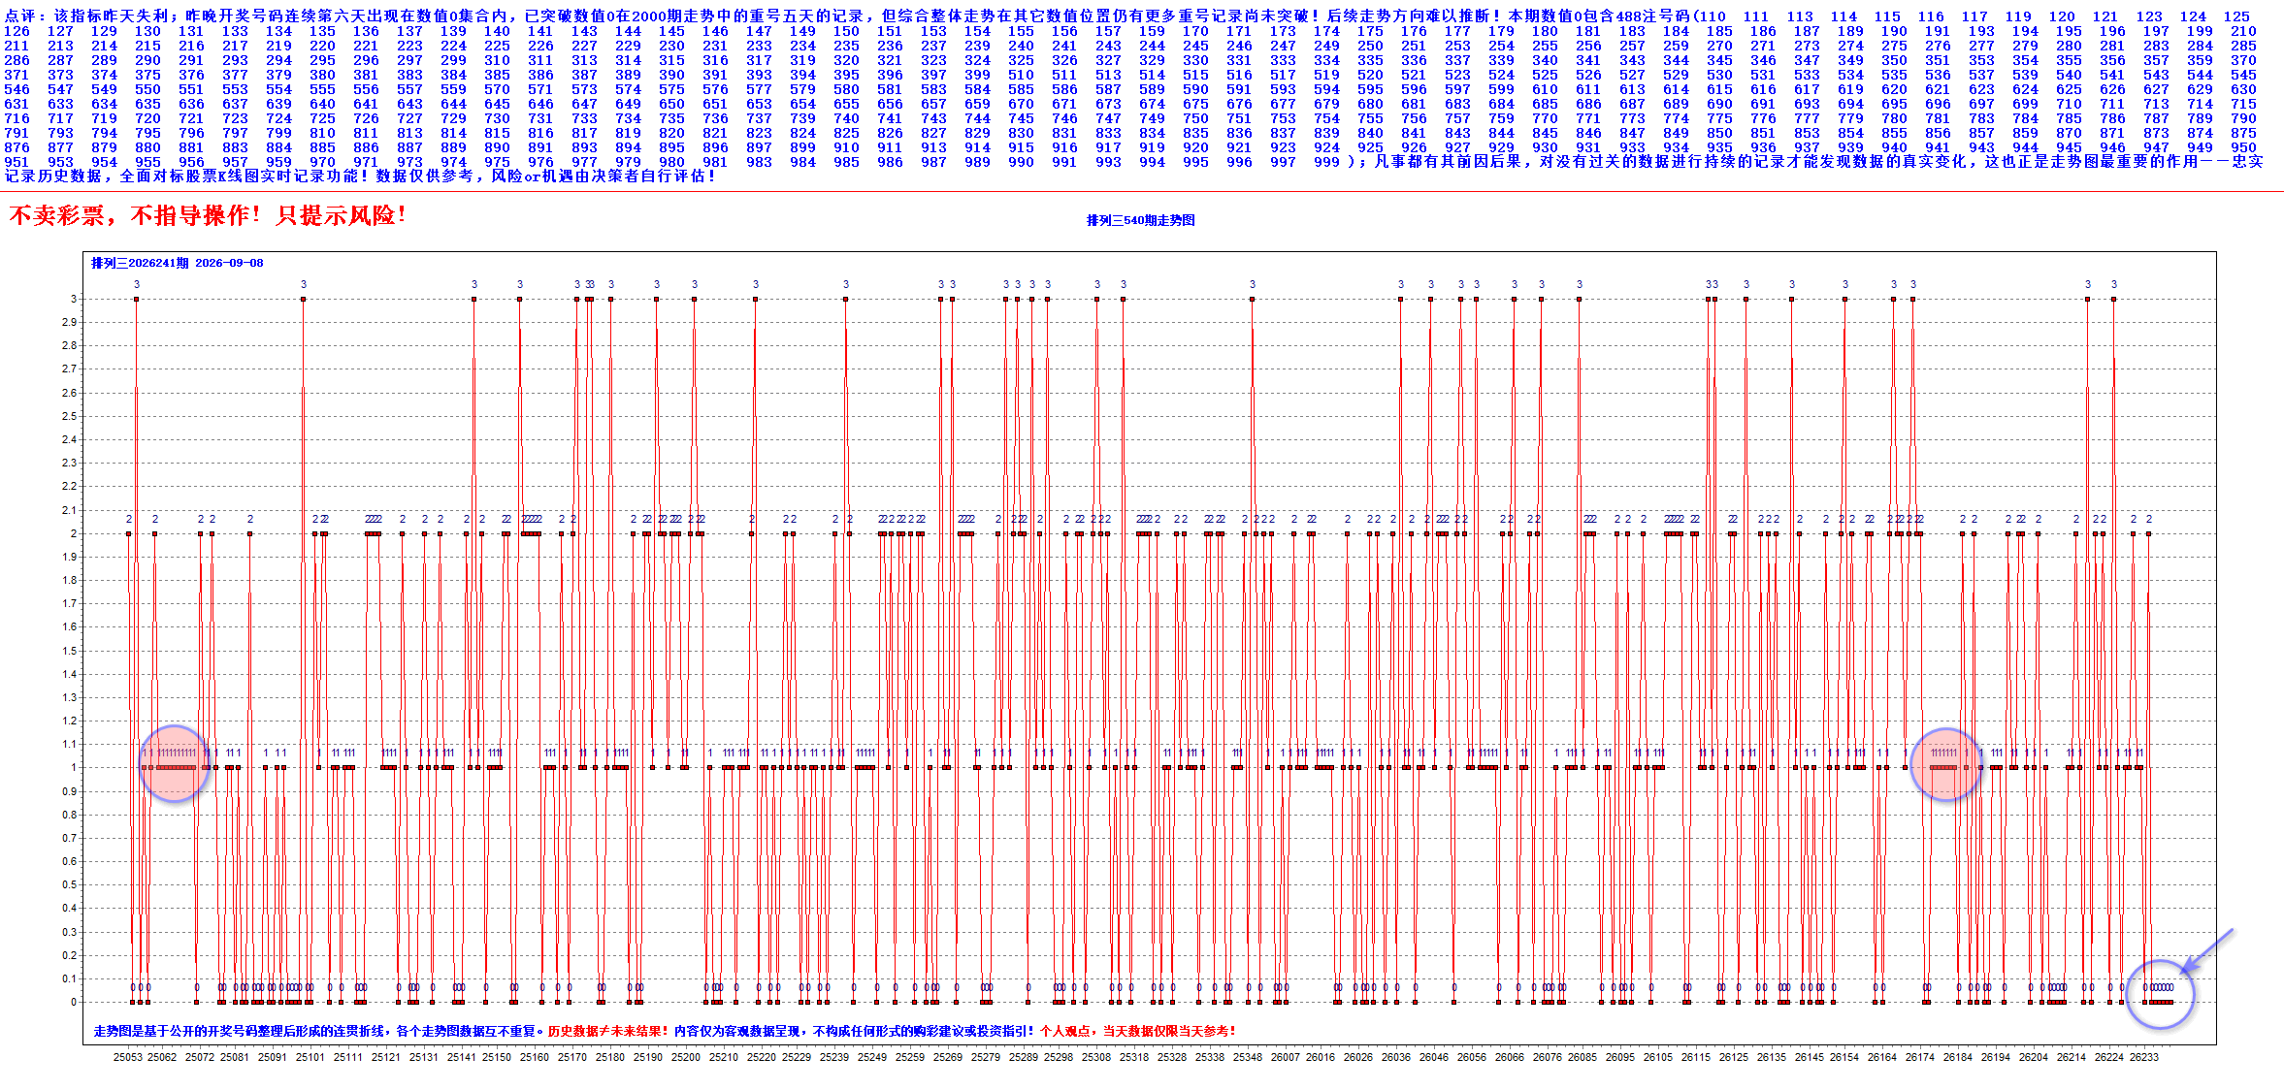
Task: Click y-axis label 2.5
Action: click(x=69, y=416)
